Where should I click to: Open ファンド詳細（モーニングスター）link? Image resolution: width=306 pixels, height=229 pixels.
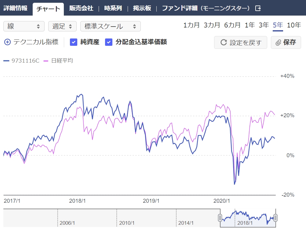pos(206,8)
